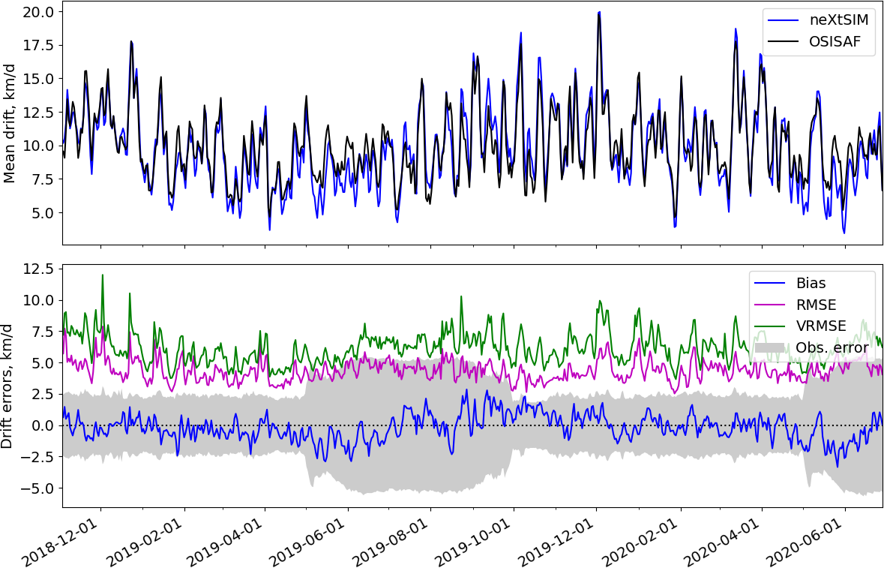Viewport: 884px width, 568px height.
Task: Click the neXtSIM legend label
Action: pos(841,20)
